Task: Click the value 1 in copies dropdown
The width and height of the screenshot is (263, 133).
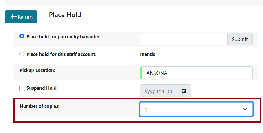Action: (147, 110)
